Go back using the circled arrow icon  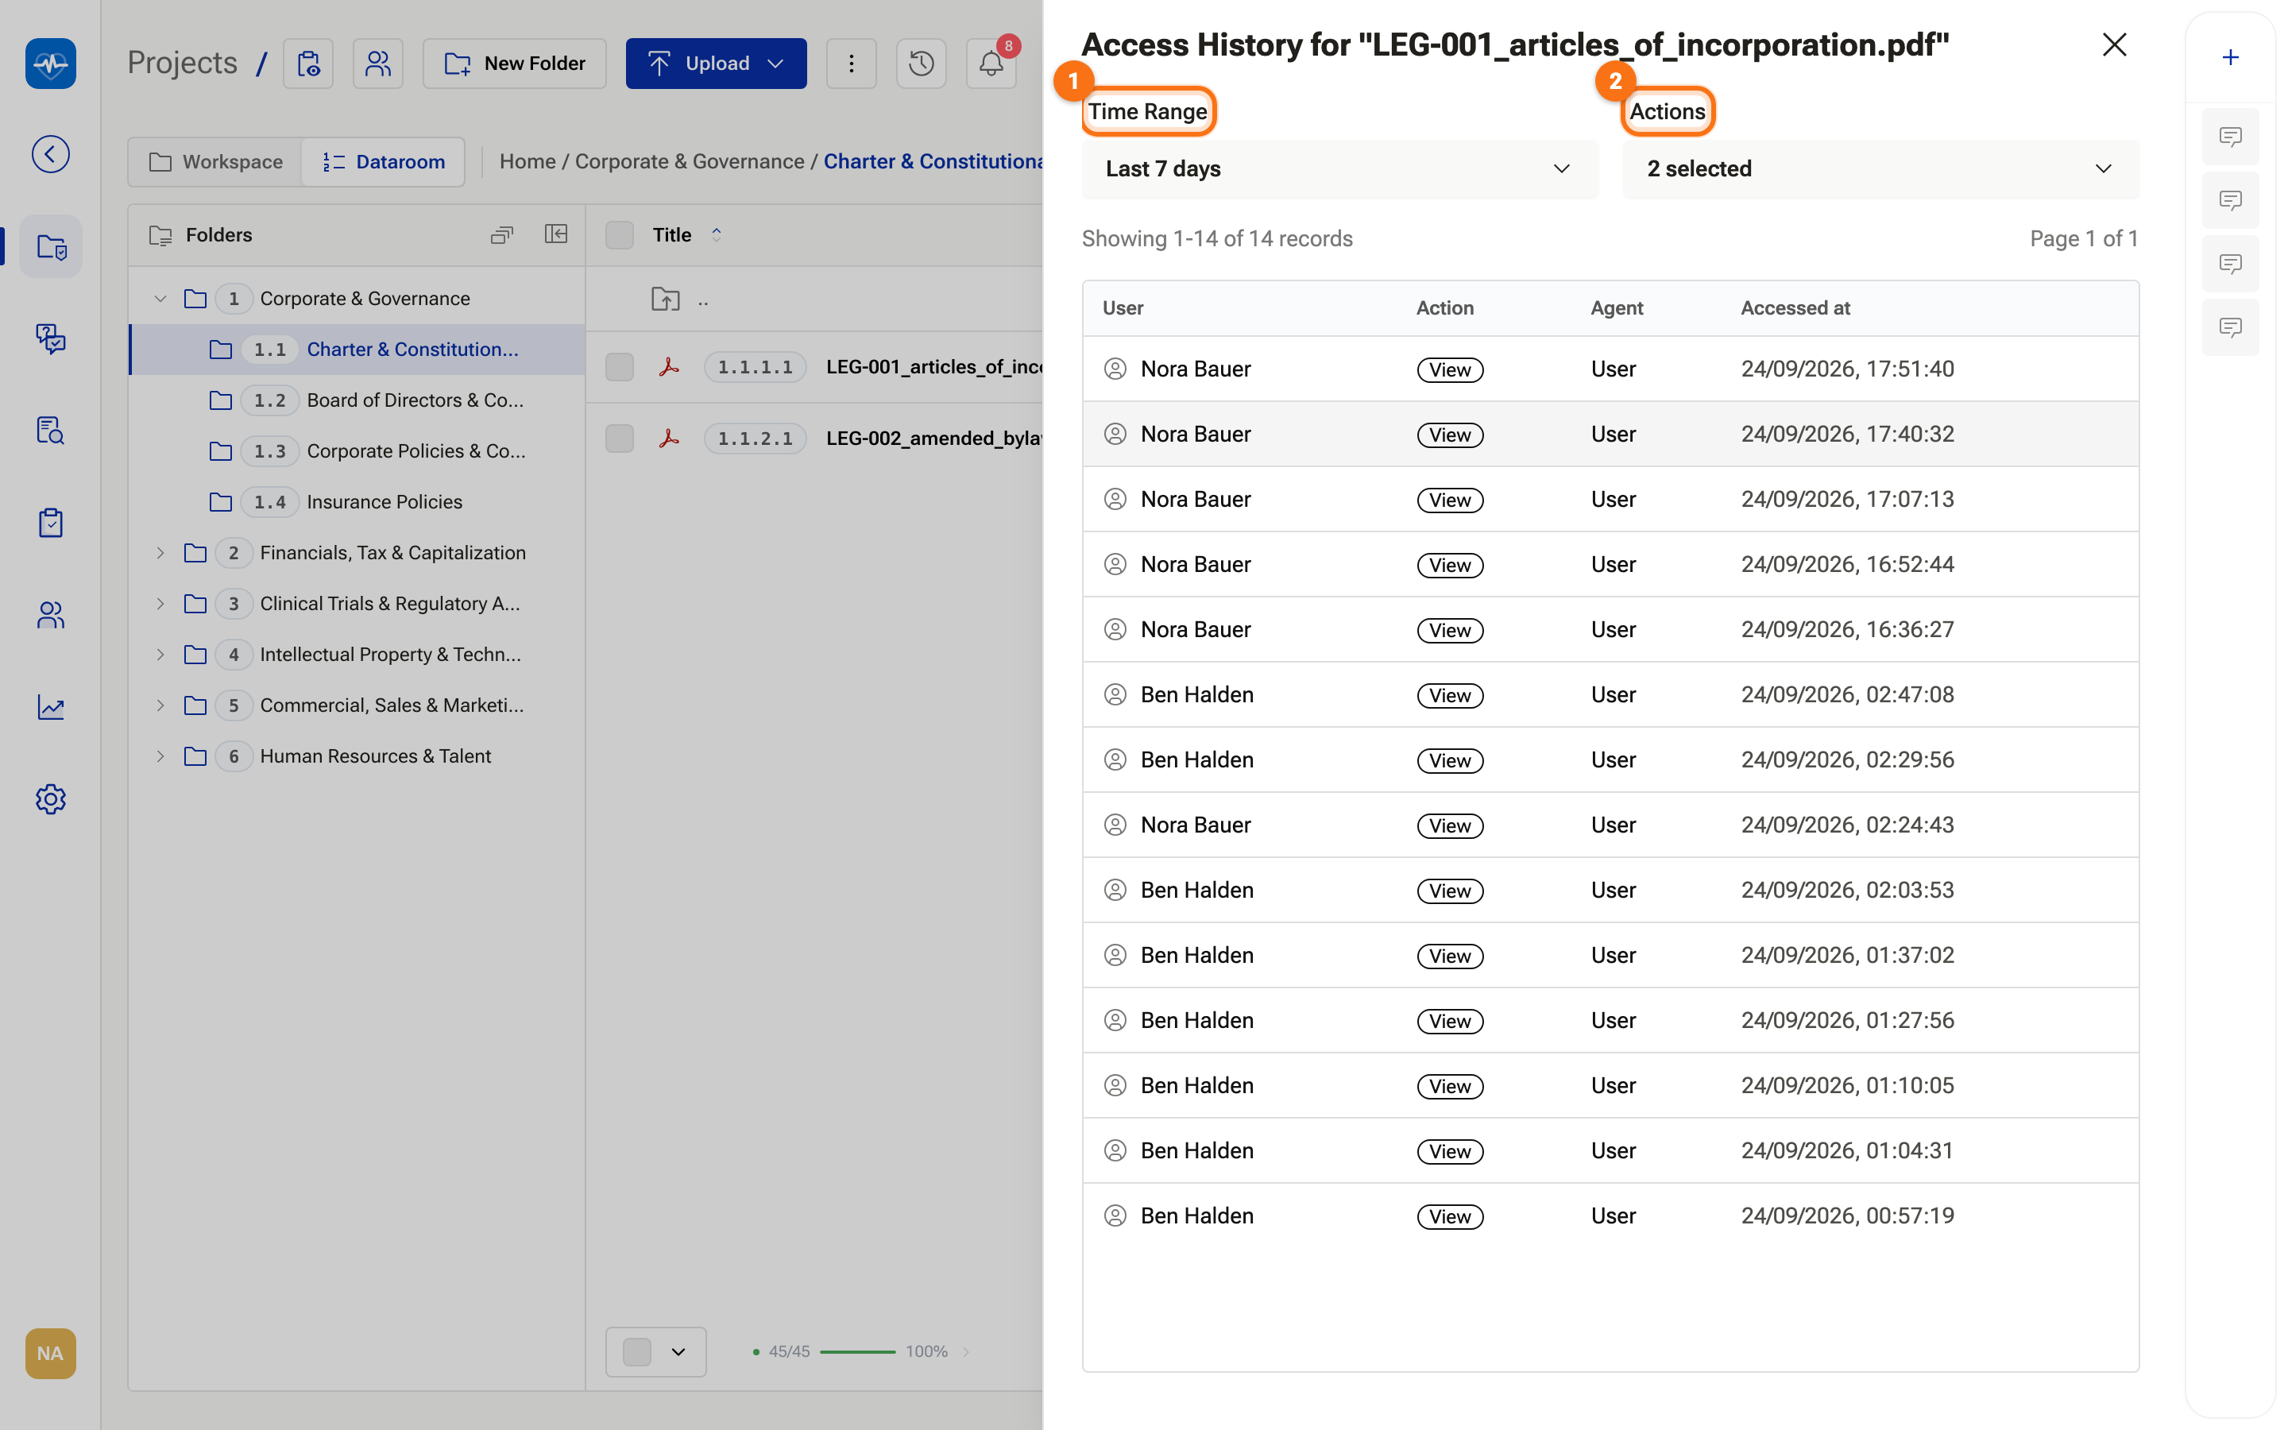coord(50,154)
